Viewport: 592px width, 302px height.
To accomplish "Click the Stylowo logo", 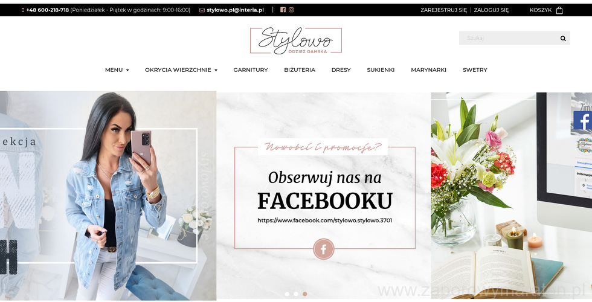I will [x=296, y=40].
